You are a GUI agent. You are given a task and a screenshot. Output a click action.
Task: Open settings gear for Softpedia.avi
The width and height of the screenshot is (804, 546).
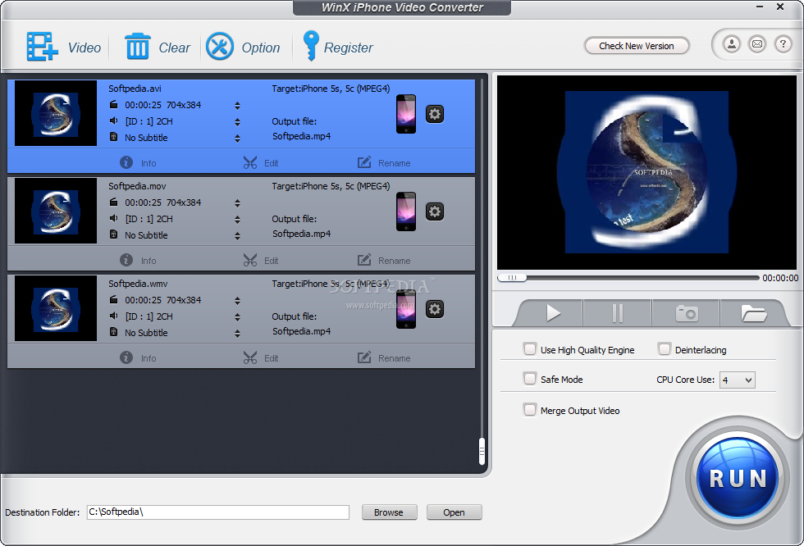pos(434,114)
